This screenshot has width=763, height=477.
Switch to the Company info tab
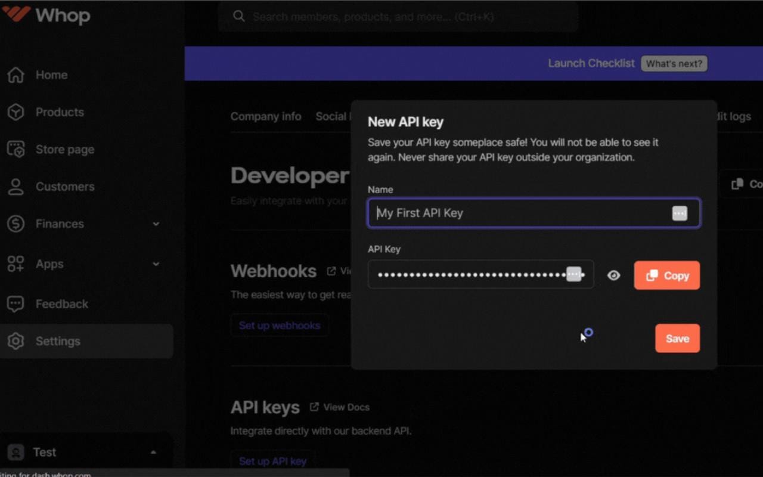tap(266, 116)
